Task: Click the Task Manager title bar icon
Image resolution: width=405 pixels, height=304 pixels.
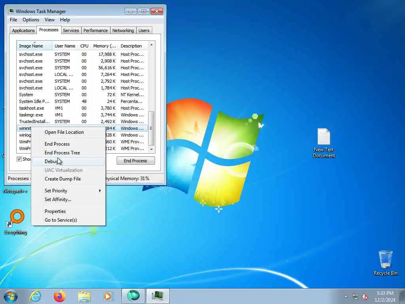Action: (x=11, y=11)
